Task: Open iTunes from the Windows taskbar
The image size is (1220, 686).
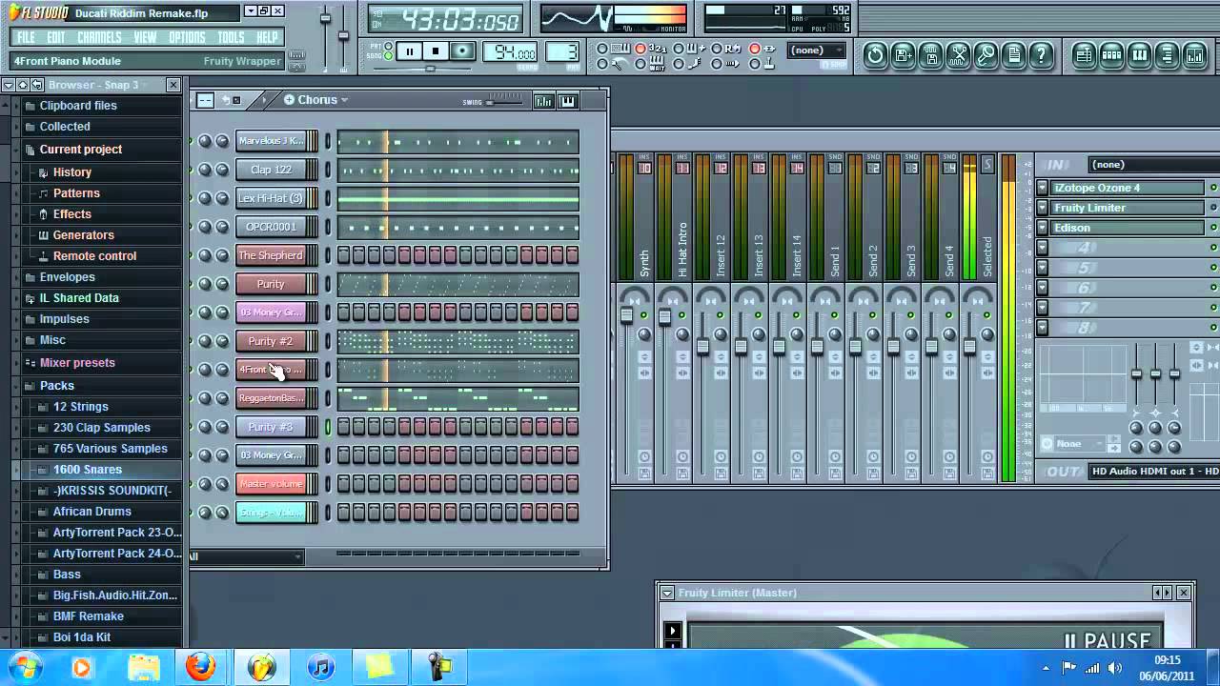Action: 321,667
